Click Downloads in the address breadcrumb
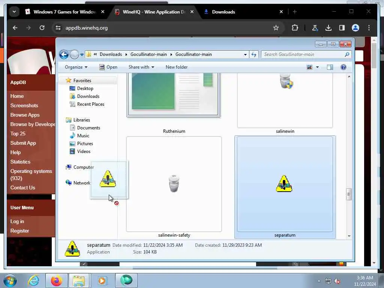 pyautogui.click(x=111, y=54)
